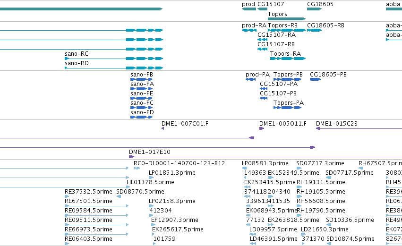
Task: Click the CG18605-PB protein label
Action: point(328,75)
